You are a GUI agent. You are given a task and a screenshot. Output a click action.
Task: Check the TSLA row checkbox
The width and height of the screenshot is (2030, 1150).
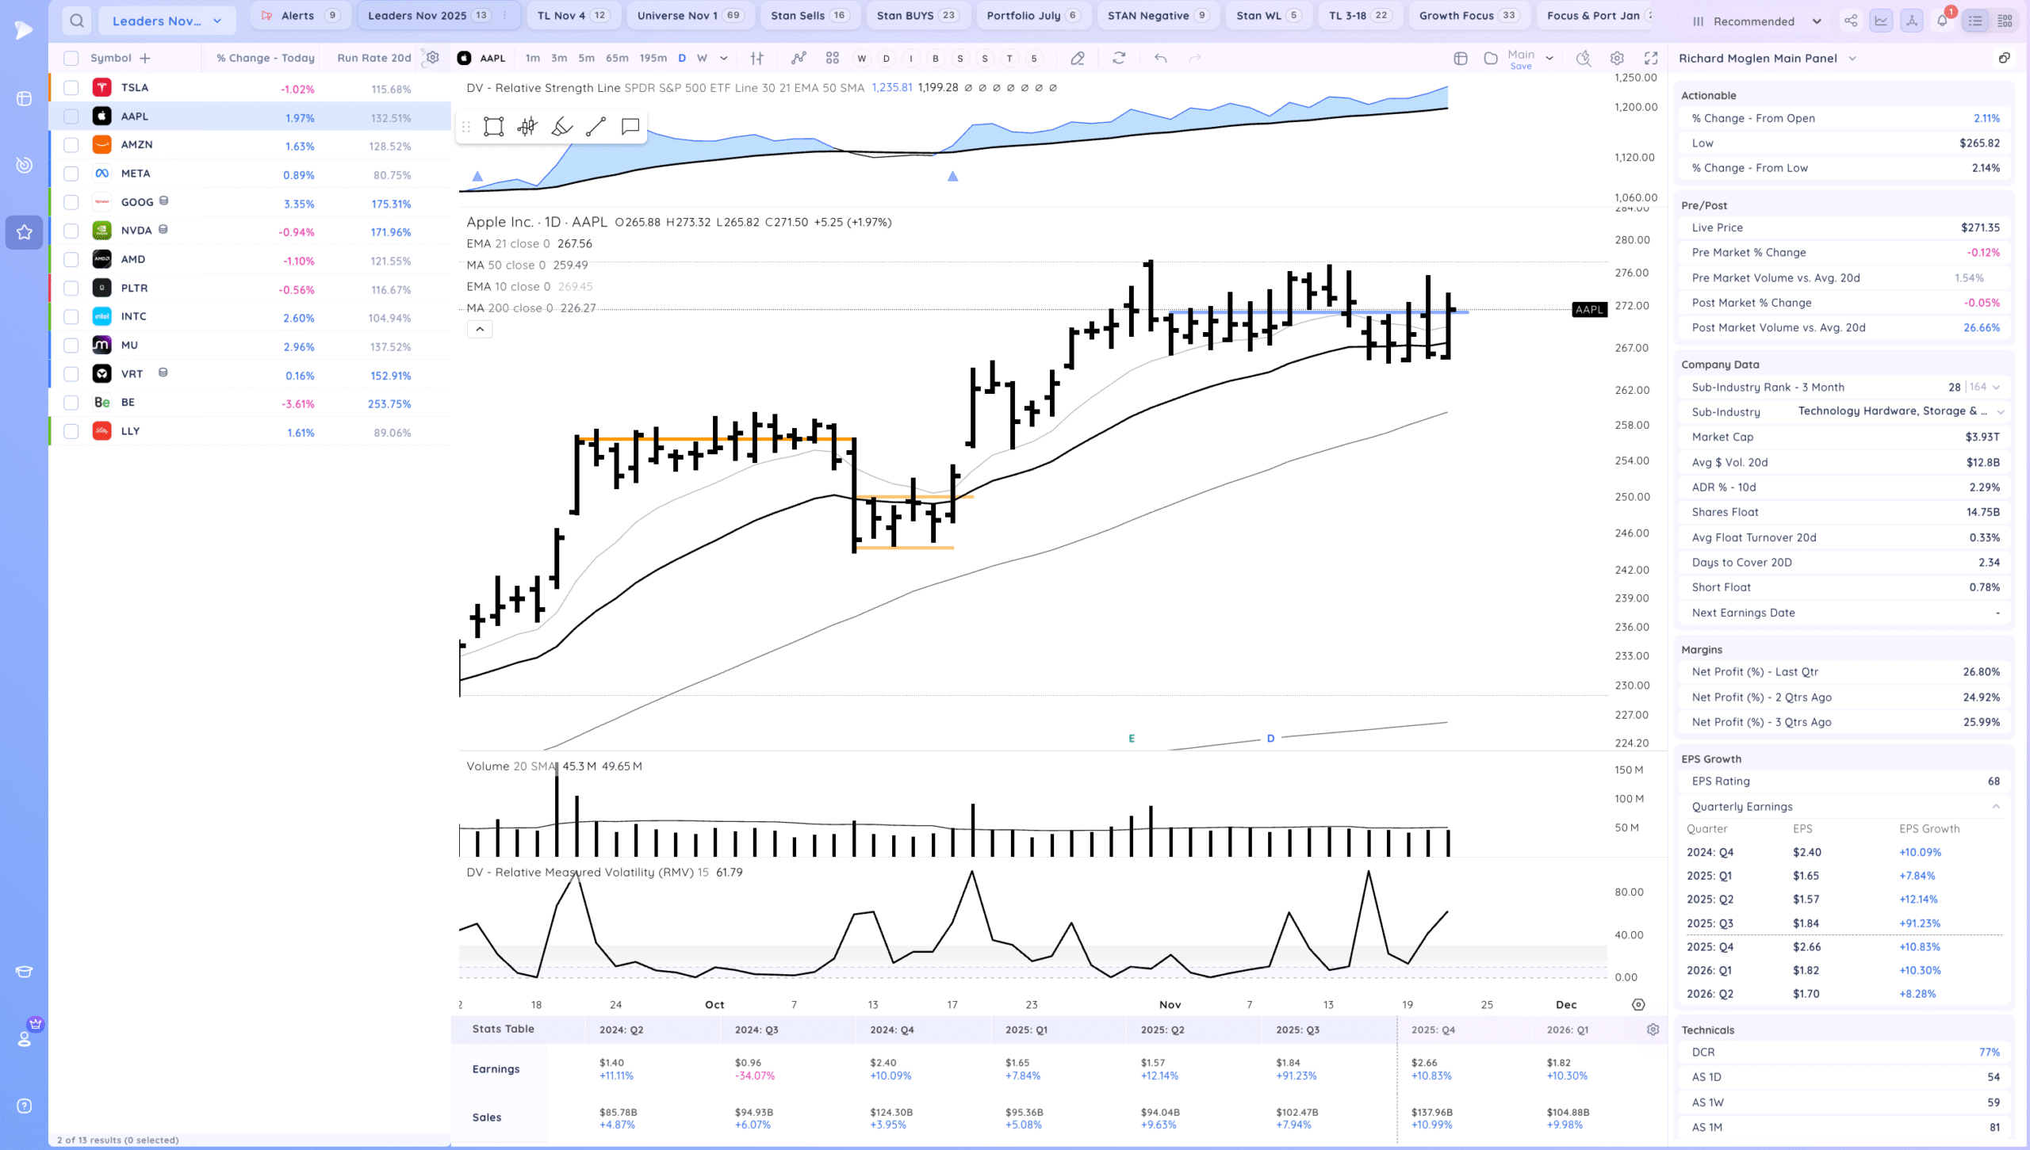(71, 88)
